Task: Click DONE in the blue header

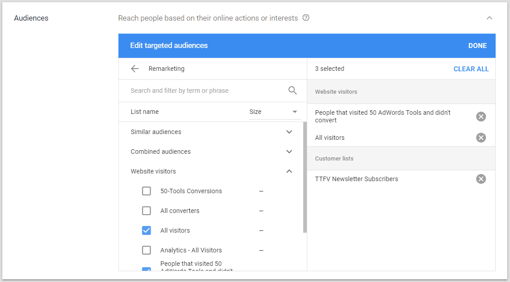Action: (x=477, y=46)
